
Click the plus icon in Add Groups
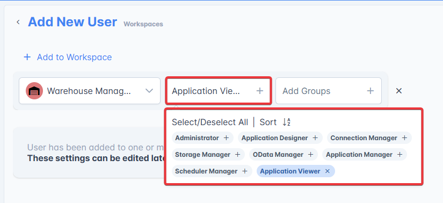[x=370, y=91]
